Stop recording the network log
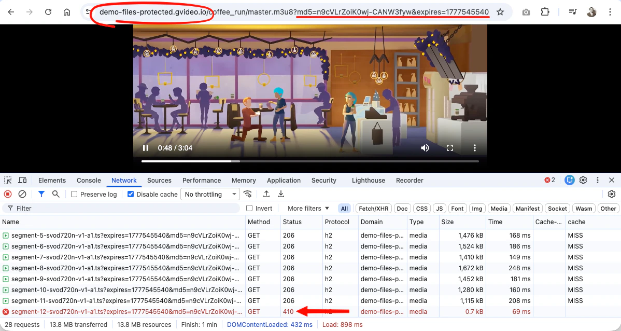This screenshot has height=331, width=621. (8, 194)
